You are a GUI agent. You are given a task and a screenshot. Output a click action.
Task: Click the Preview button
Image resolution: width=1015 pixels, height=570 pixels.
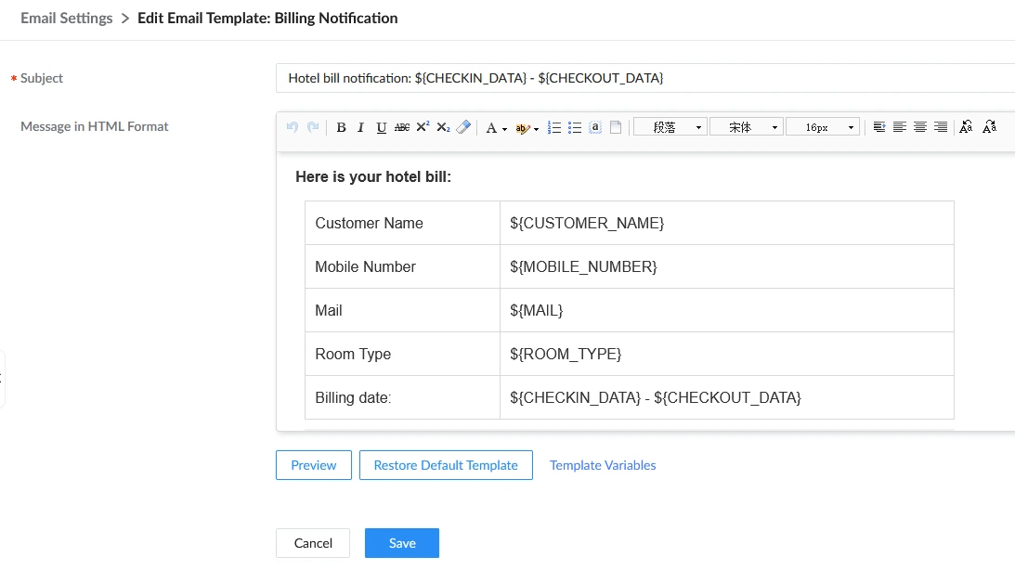pyautogui.click(x=314, y=465)
